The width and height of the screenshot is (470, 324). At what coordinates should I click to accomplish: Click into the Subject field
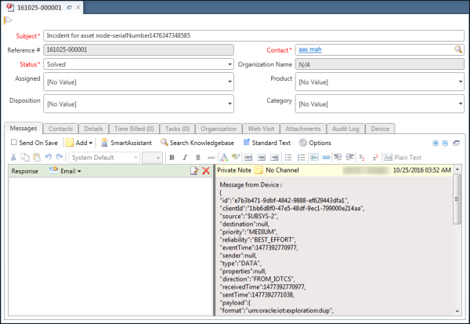254,35
